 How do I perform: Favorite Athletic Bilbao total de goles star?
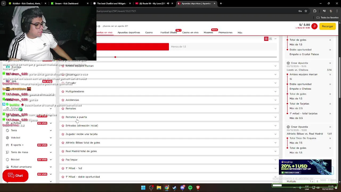63,143
